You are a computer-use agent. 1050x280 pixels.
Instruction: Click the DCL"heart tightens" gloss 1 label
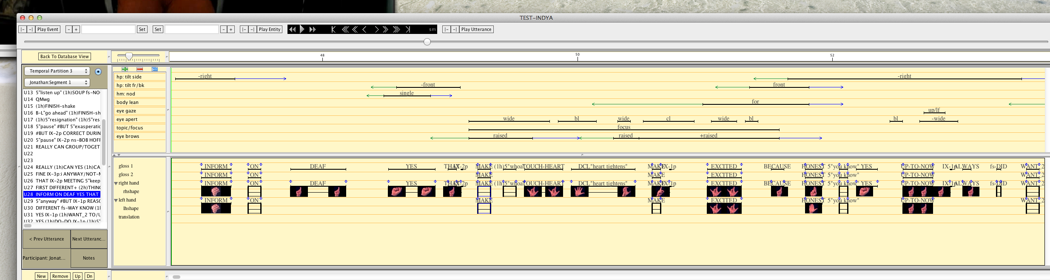[x=602, y=166]
